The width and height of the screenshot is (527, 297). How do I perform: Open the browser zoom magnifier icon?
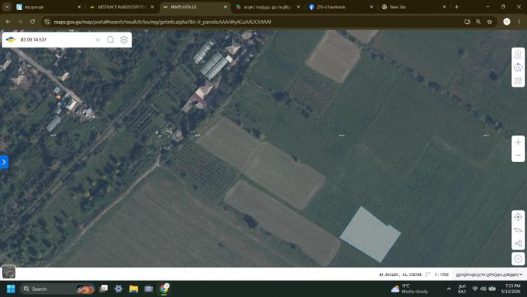click(x=478, y=22)
